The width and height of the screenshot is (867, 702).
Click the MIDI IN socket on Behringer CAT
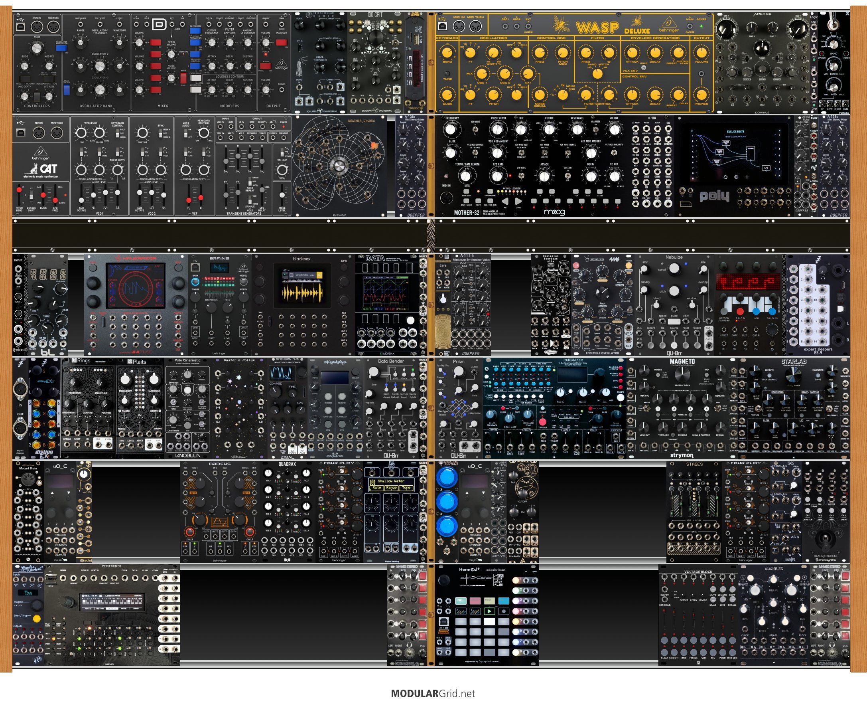[39, 132]
